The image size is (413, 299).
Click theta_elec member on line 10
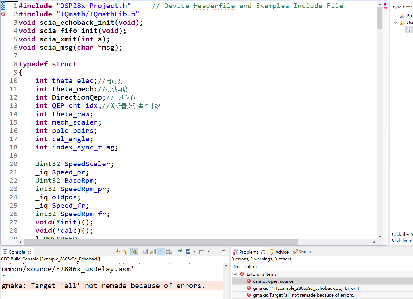coord(73,80)
